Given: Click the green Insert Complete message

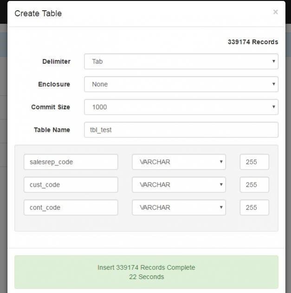Looking at the screenshot, I should point(146,272).
